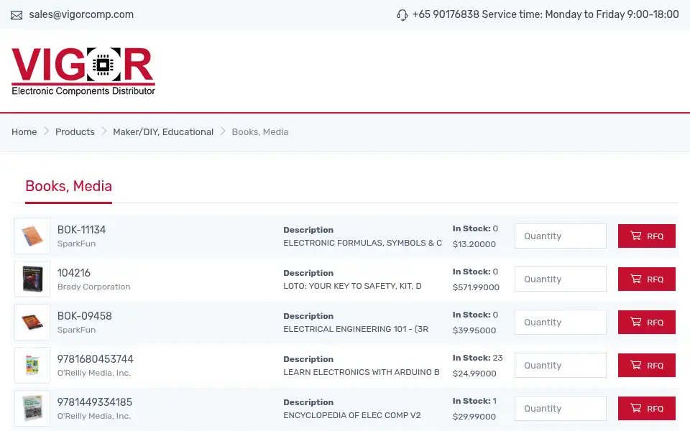Viewport: 690px width, 431px height.
Task: Focus Quantity field for BOK-11134
Action: point(560,236)
